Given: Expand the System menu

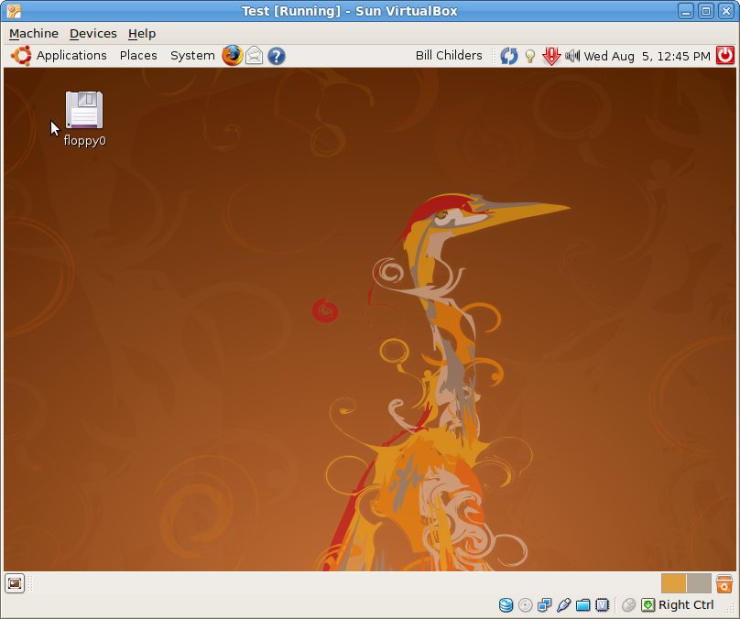Looking at the screenshot, I should 192,56.
